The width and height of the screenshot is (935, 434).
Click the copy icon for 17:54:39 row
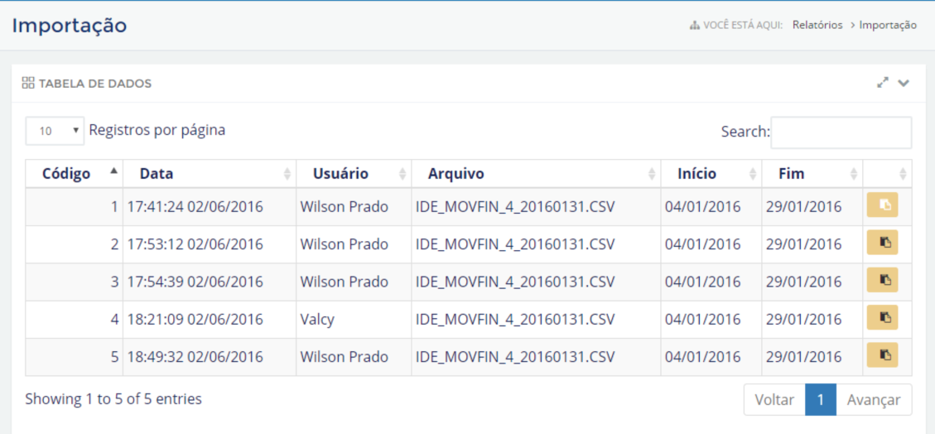[882, 280]
